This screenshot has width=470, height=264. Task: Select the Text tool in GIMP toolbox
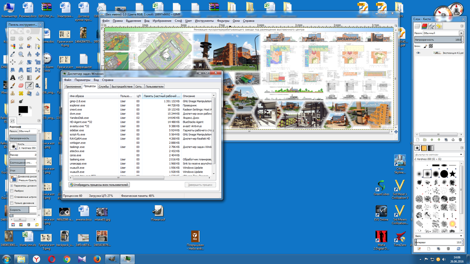[13, 78]
